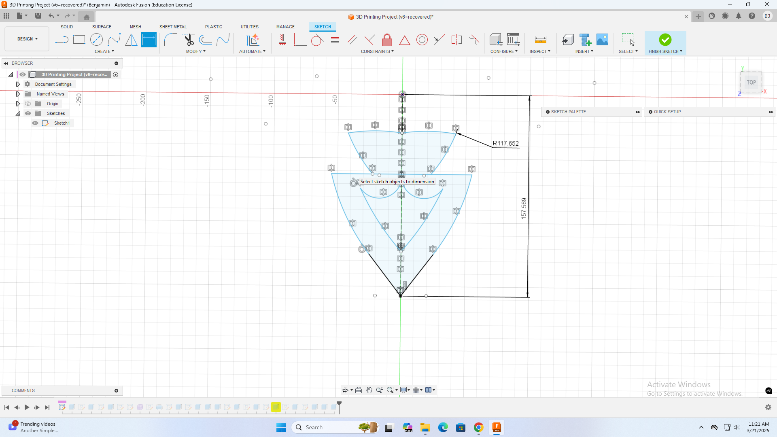777x437 pixels.
Task: Toggle the Browser panel options dot
Action: pyautogui.click(x=116, y=63)
